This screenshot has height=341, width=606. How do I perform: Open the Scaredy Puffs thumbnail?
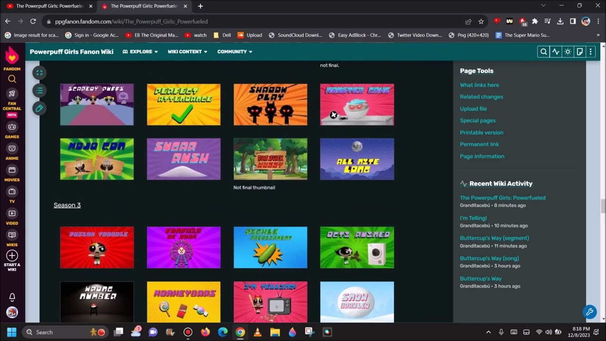[x=97, y=105]
